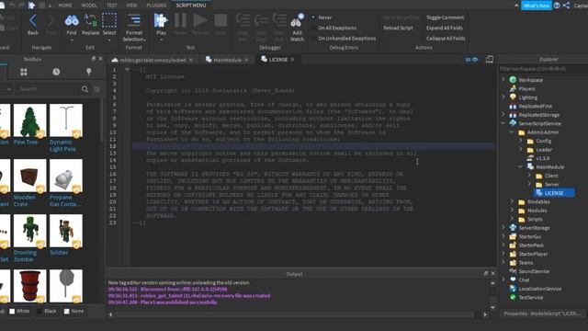Expand the ServerStorage node
This screenshot has height=331, width=588.
coord(503,227)
